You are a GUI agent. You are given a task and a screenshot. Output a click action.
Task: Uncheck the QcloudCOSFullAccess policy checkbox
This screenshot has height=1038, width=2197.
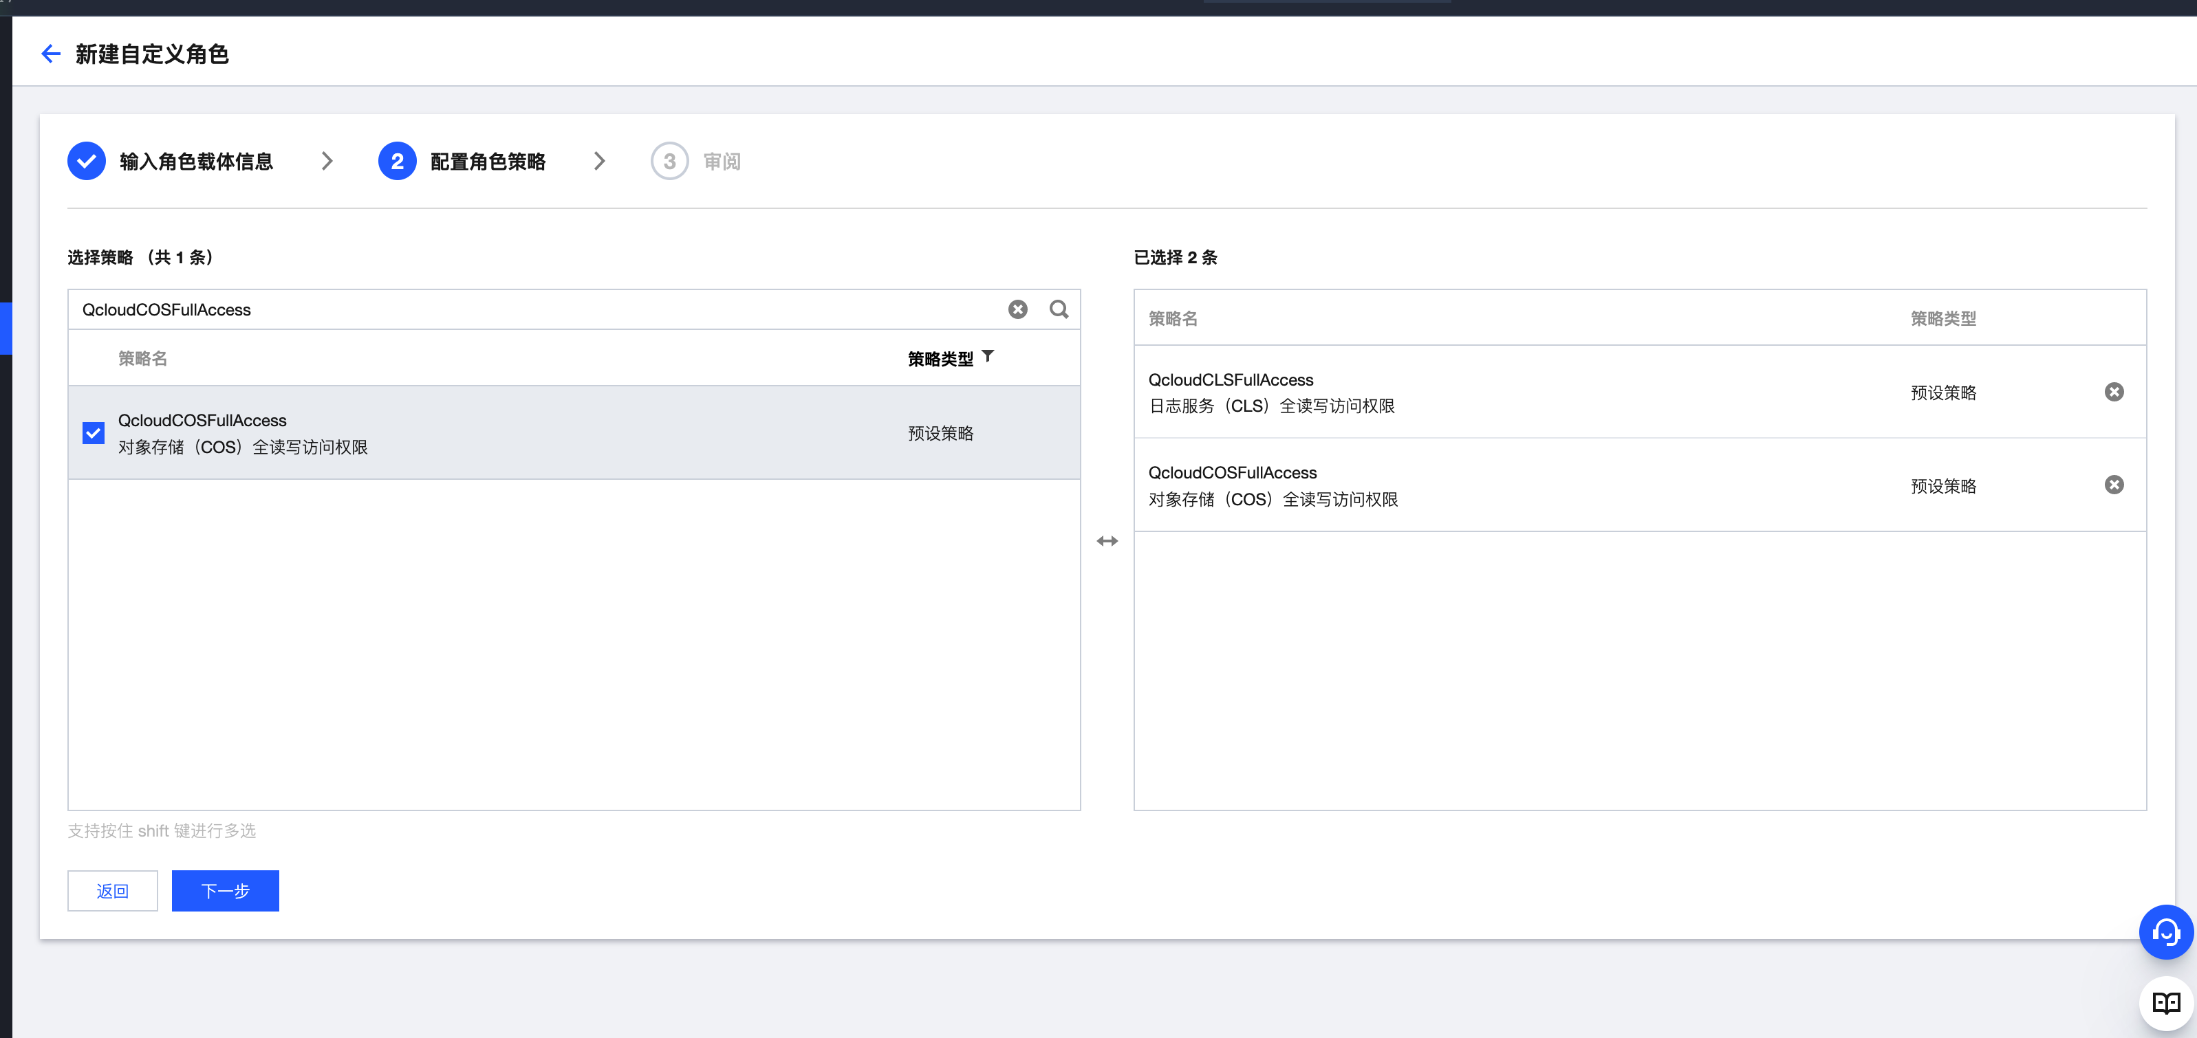coord(94,433)
